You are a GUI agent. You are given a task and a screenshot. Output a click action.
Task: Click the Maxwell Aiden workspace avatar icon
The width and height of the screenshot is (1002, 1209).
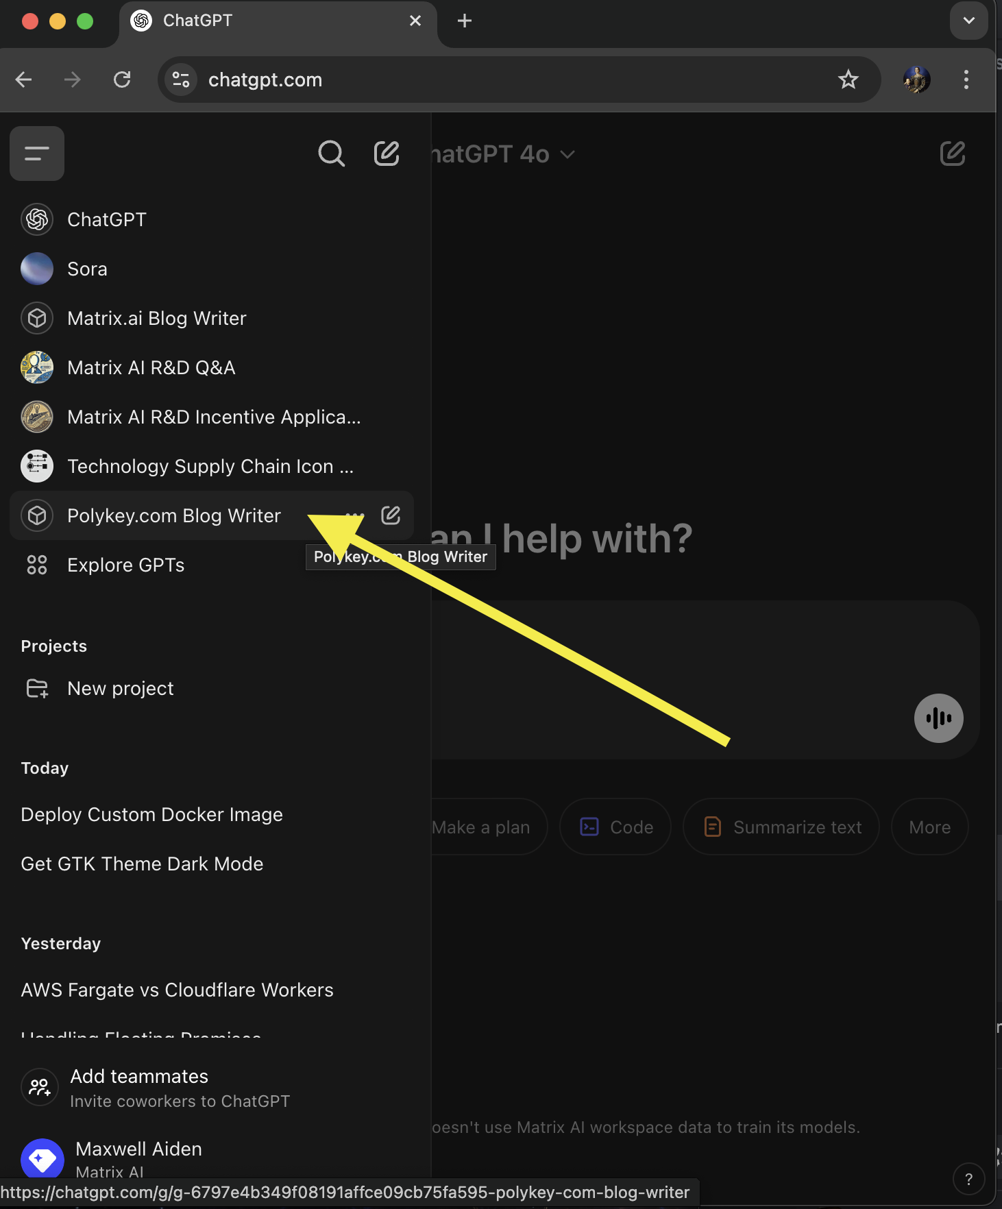(42, 1160)
